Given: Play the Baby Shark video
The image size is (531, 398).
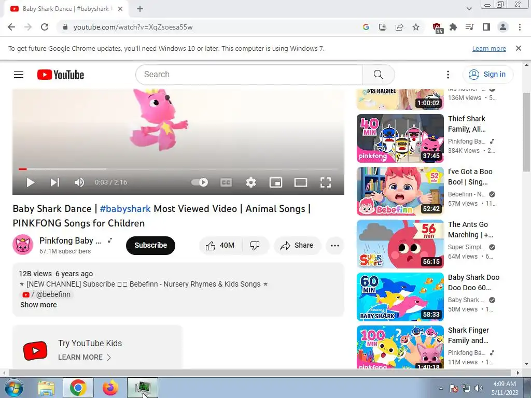Looking at the screenshot, I should click(31, 182).
